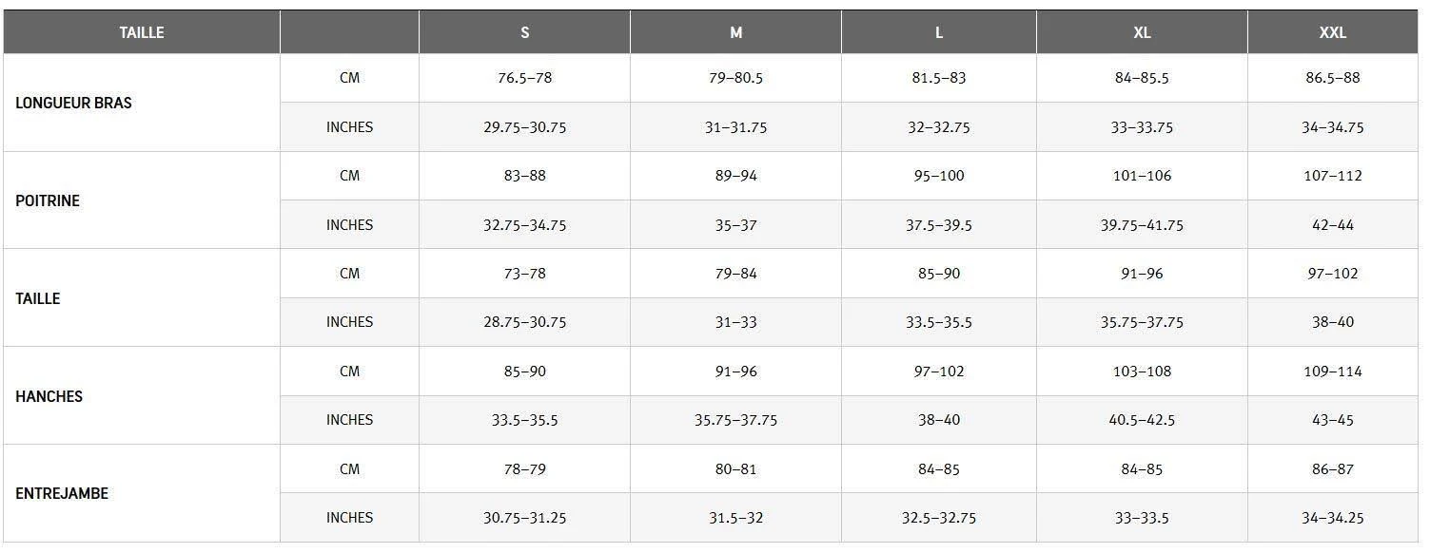Click the ENTREJAMBE row label
This screenshot has width=1430, height=553.
coord(62,493)
